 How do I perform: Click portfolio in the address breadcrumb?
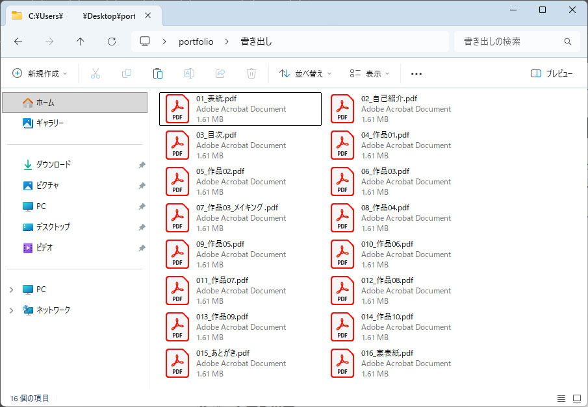pyautogui.click(x=196, y=42)
